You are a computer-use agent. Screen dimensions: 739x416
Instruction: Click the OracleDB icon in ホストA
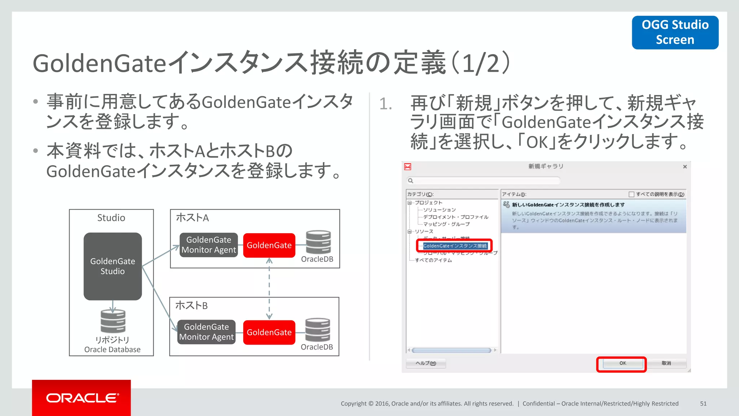[x=318, y=242]
